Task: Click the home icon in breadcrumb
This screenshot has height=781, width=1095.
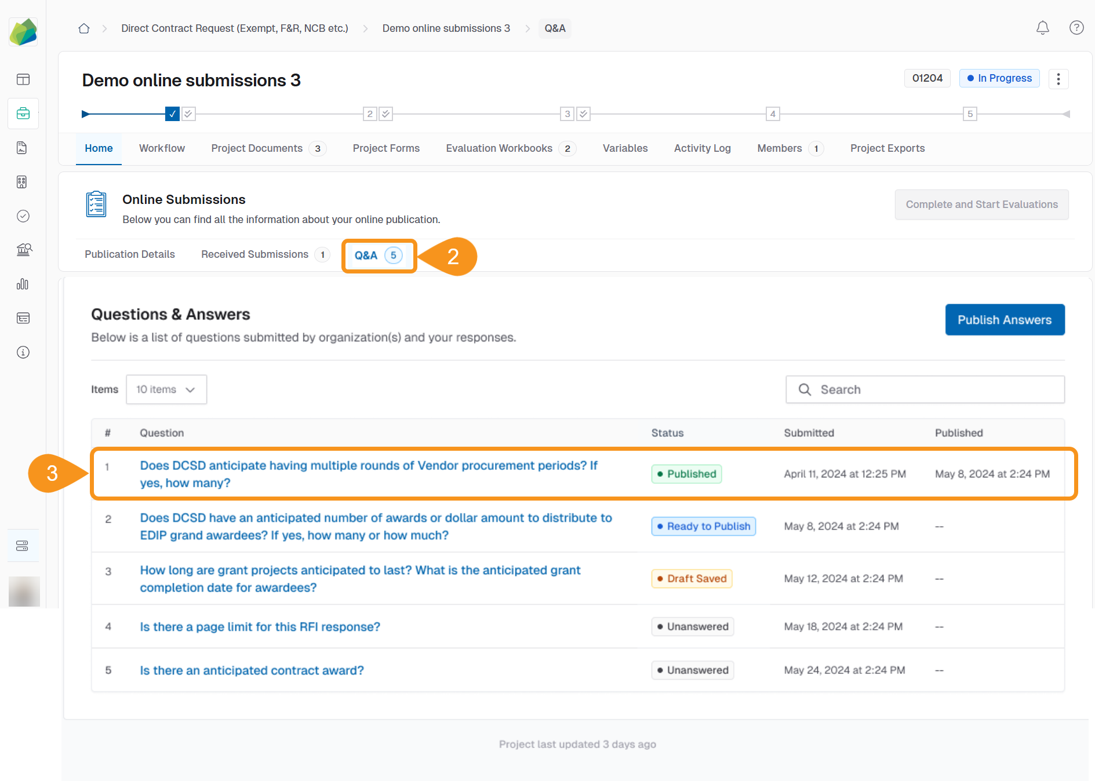Action: pos(84,28)
